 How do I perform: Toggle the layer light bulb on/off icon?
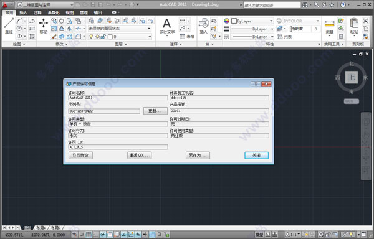tap(91, 37)
